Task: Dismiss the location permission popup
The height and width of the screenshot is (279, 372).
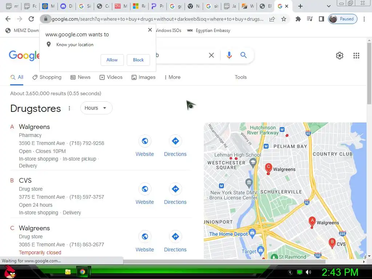Action: [150, 30]
